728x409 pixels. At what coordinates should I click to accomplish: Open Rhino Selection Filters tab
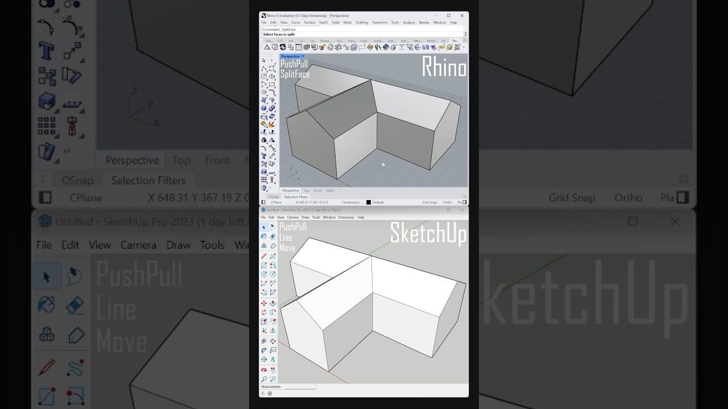pyautogui.click(x=296, y=197)
